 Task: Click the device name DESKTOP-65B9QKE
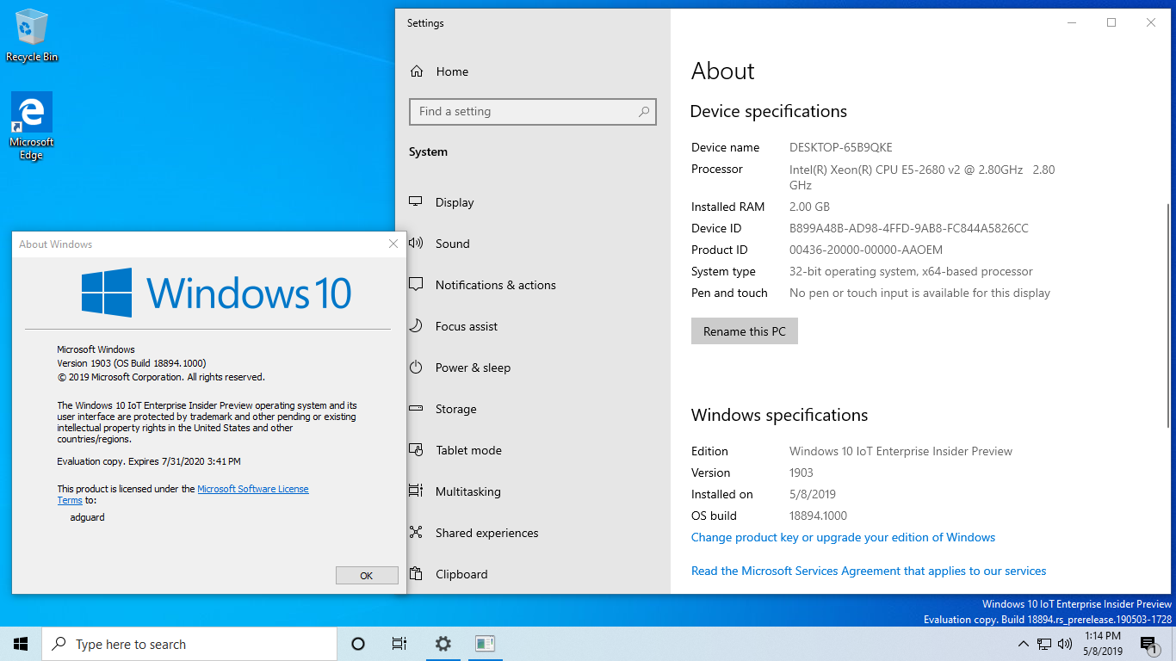[x=841, y=147]
